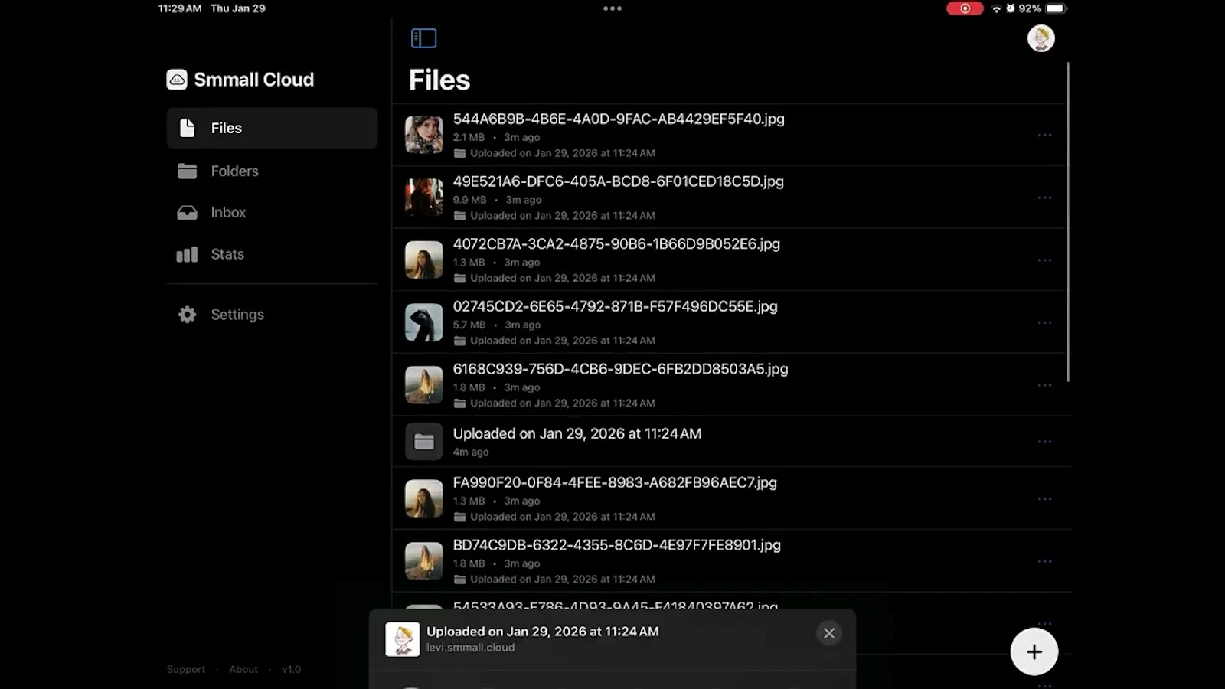Click folder label under 02745CD2 file
The width and height of the screenshot is (1225, 689).
point(554,341)
